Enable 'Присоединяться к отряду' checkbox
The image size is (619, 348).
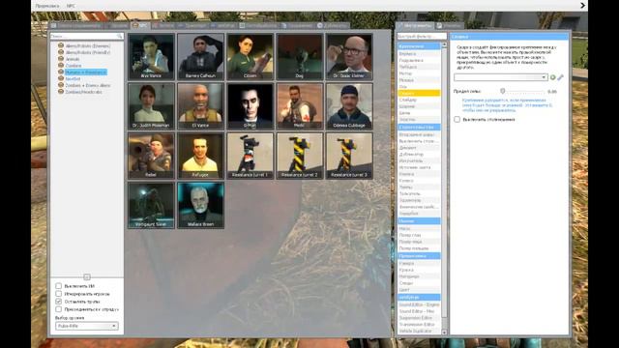tap(58, 309)
